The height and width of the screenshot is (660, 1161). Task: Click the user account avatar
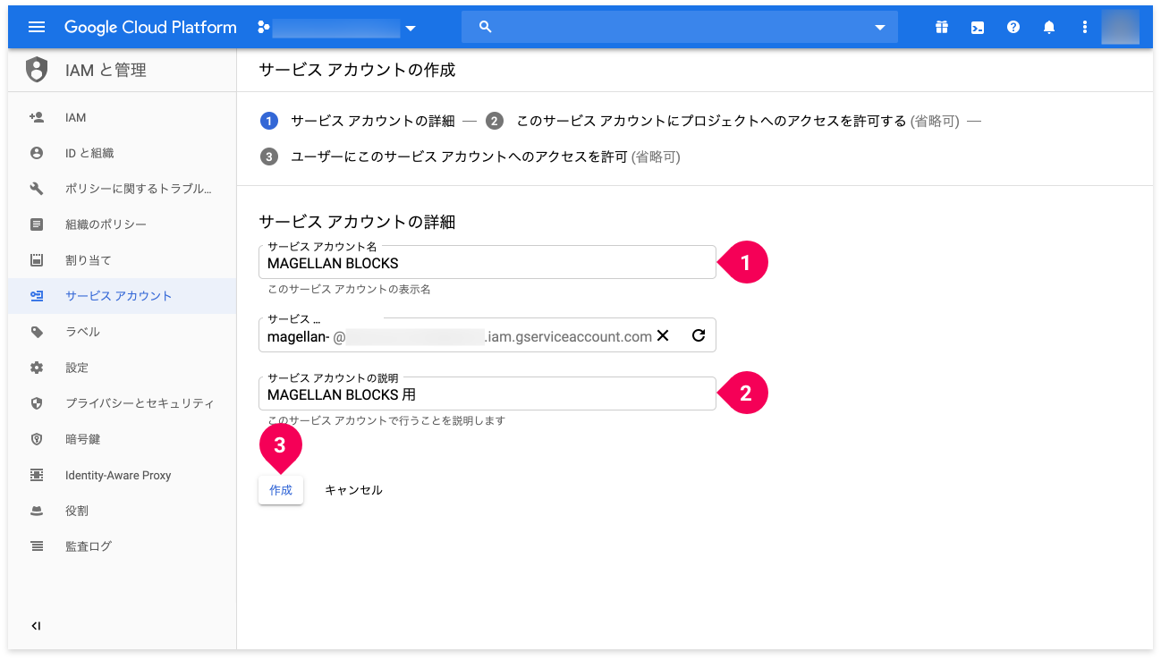click(1121, 27)
